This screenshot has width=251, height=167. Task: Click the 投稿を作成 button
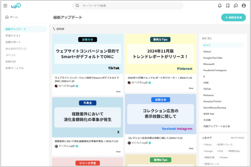[x=233, y=18]
